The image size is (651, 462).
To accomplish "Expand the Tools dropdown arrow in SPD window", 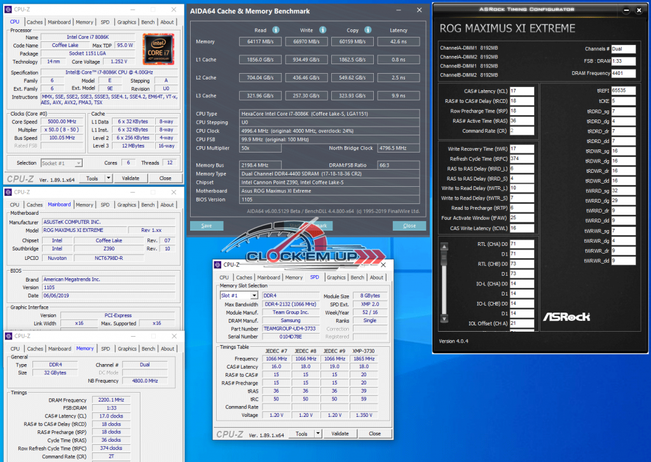I will click(x=318, y=433).
